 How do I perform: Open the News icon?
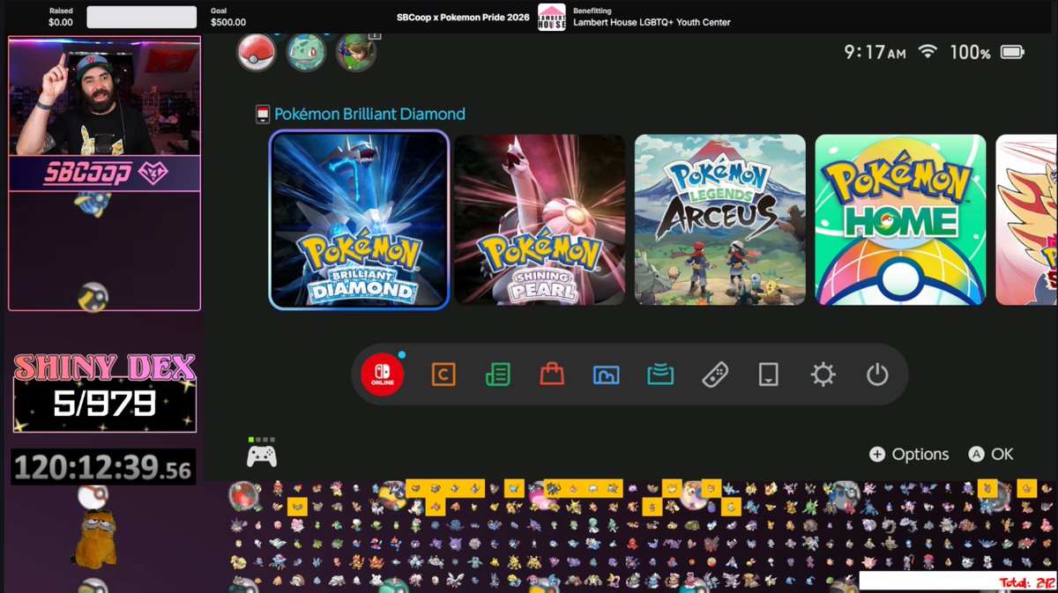point(497,375)
